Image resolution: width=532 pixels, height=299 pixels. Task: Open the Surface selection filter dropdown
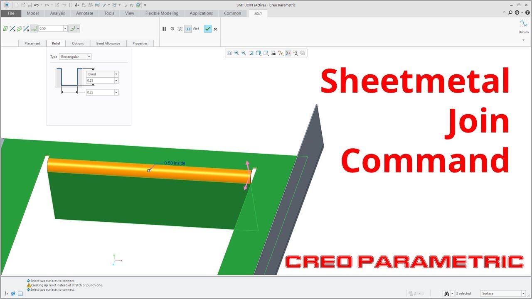point(523,293)
